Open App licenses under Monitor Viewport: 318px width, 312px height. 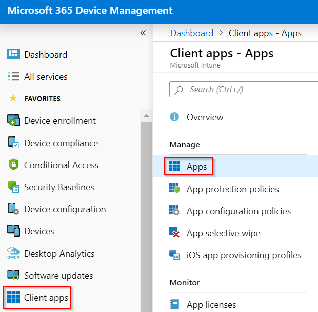[x=211, y=305]
